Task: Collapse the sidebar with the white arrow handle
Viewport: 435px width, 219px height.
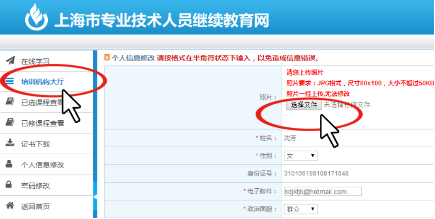Action: pyautogui.click(x=95, y=197)
